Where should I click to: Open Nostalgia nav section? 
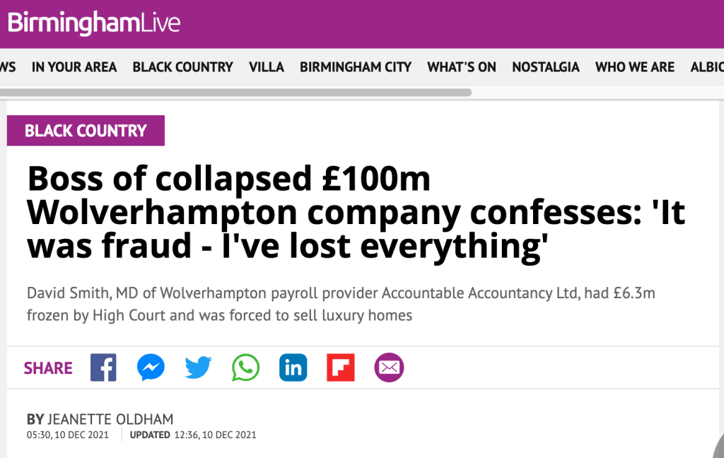coord(546,67)
